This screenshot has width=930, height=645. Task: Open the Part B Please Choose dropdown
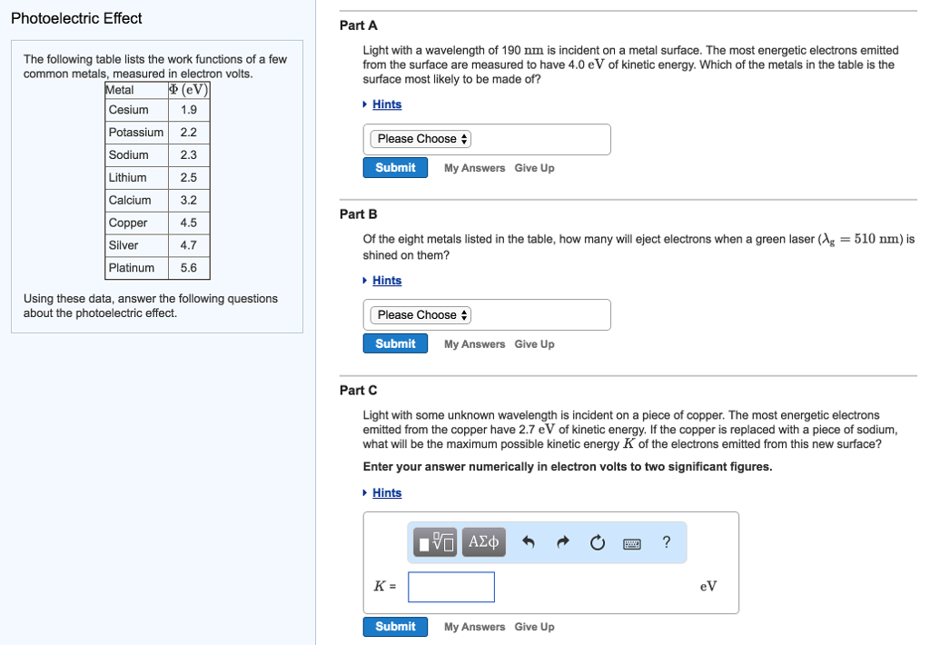[419, 314]
